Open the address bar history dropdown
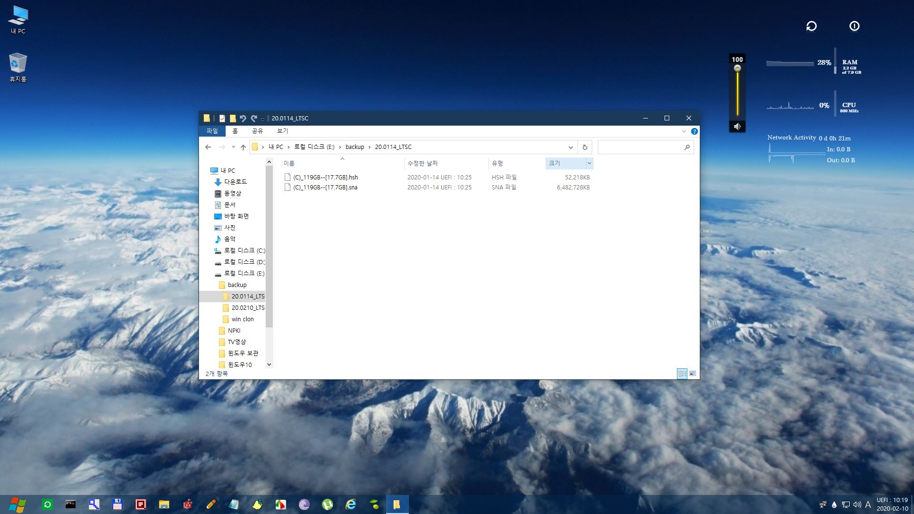 570,147
